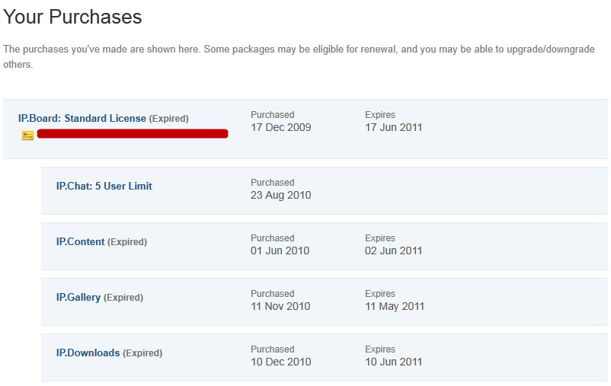Click the yellow license key icon
Viewport: 611px width, 386px height.
(x=27, y=136)
